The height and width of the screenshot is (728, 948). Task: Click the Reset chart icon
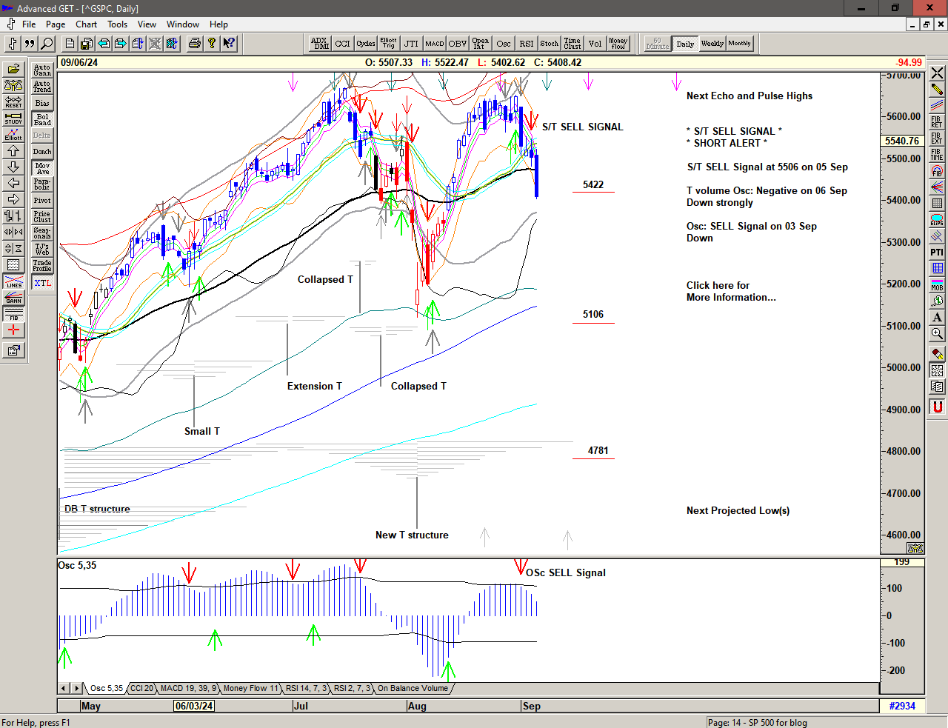tap(13, 102)
